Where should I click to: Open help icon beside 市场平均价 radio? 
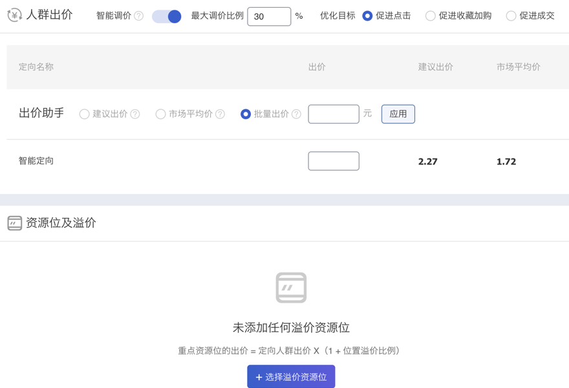220,114
